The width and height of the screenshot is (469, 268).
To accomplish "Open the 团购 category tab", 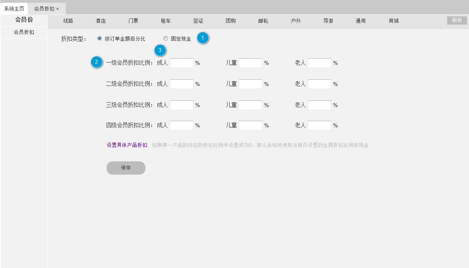I will [231, 21].
